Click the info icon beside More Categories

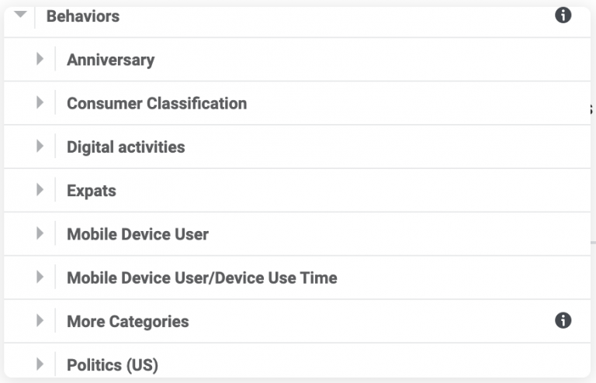[x=563, y=320]
